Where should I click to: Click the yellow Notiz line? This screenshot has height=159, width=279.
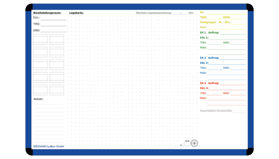pyautogui.click(x=226, y=28)
